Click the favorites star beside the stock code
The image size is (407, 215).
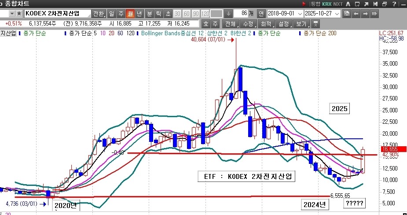point(19,14)
